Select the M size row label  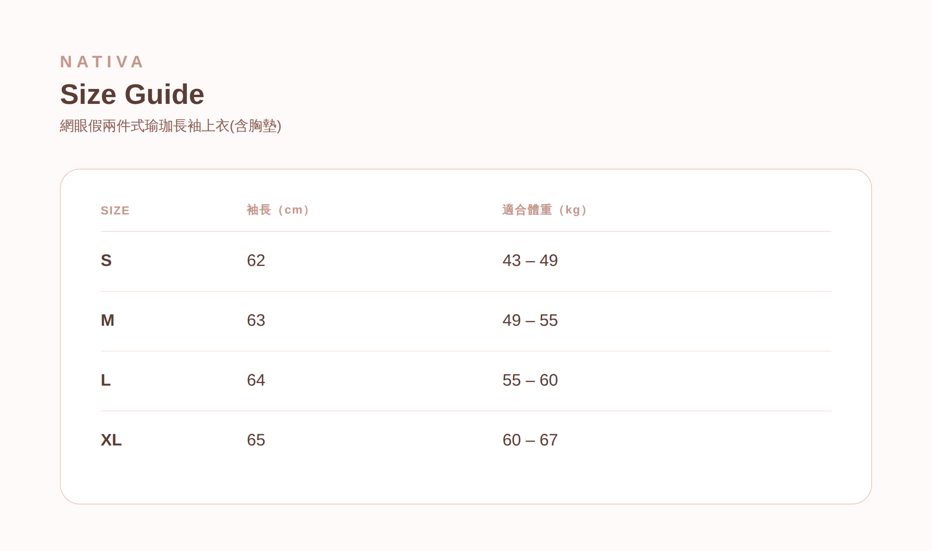tap(107, 320)
